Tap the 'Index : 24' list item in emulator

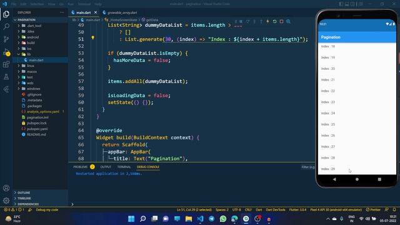click(x=357, y=113)
